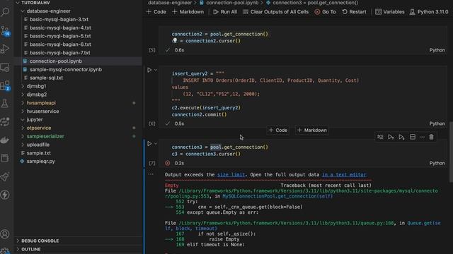Viewport: 453px width, 254px height.
Task: Delete the connection3 cell
Action: point(431,137)
